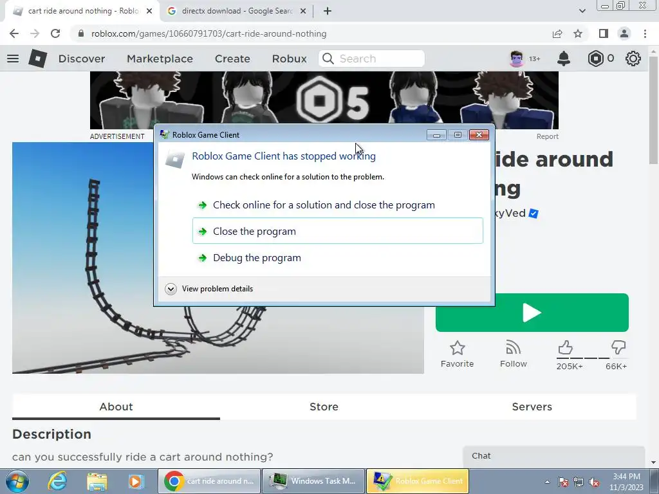This screenshot has height=494, width=659.
Task: Switch to Chrome window in taskbar
Action: [209, 481]
